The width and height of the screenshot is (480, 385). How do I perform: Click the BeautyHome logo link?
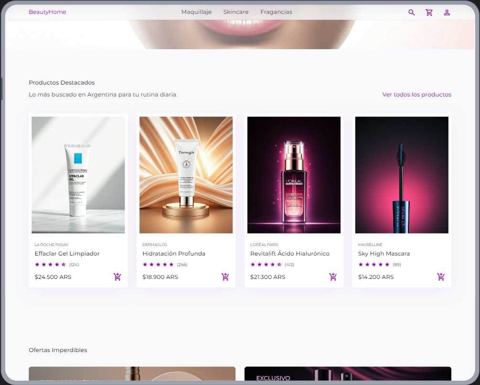pyautogui.click(x=47, y=12)
